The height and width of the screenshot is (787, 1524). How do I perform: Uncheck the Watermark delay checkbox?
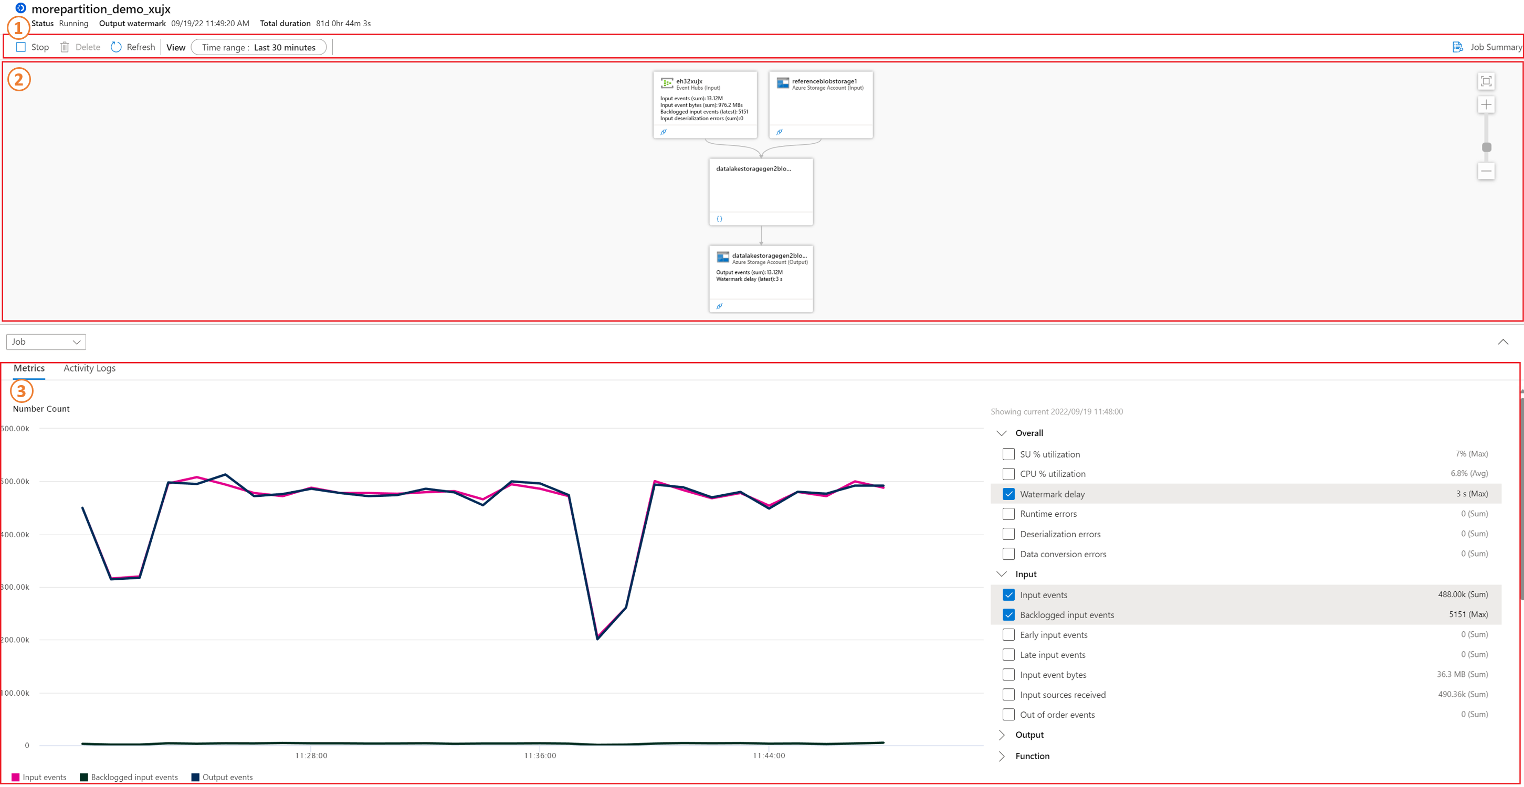coord(1008,494)
